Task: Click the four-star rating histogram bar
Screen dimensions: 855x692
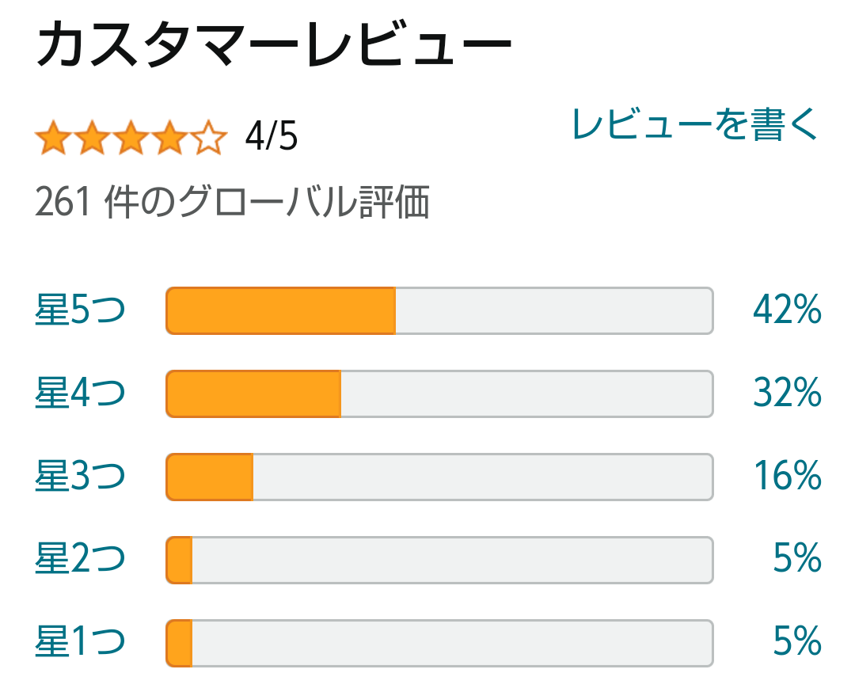Action: pos(439,394)
